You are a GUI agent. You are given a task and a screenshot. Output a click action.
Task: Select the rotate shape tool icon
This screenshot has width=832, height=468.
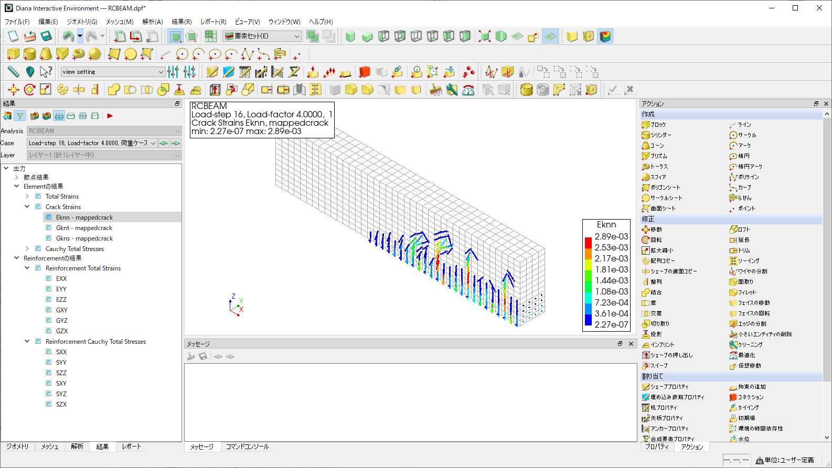click(x=30, y=90)
